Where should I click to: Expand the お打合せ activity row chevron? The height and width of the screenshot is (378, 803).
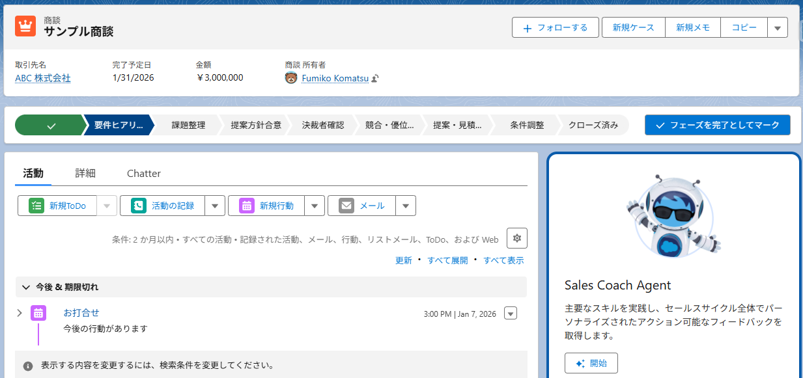point(19,313)
